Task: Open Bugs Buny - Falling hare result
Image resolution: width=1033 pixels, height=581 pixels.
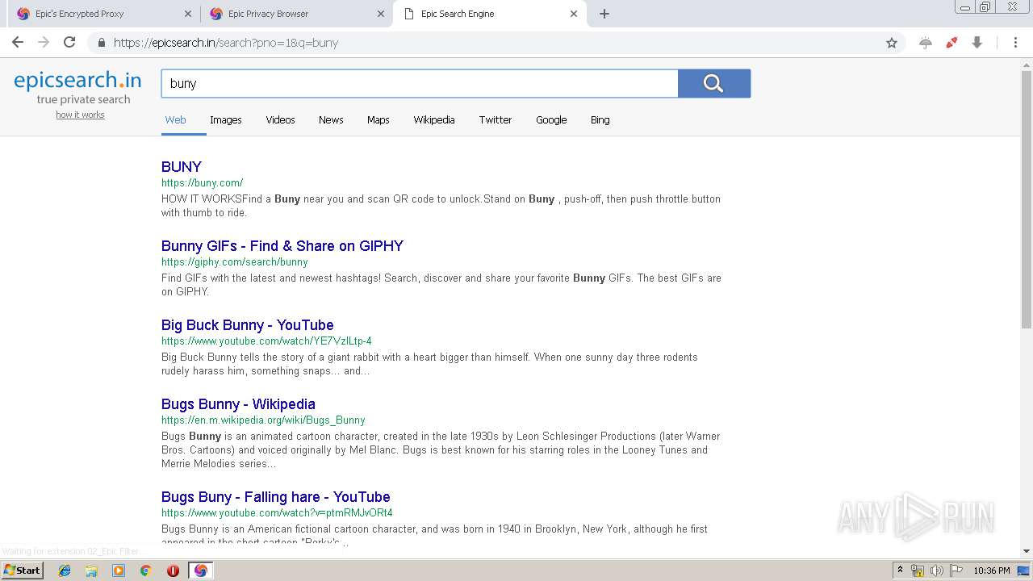Action: pyautogui.click(x=276, y=497)
